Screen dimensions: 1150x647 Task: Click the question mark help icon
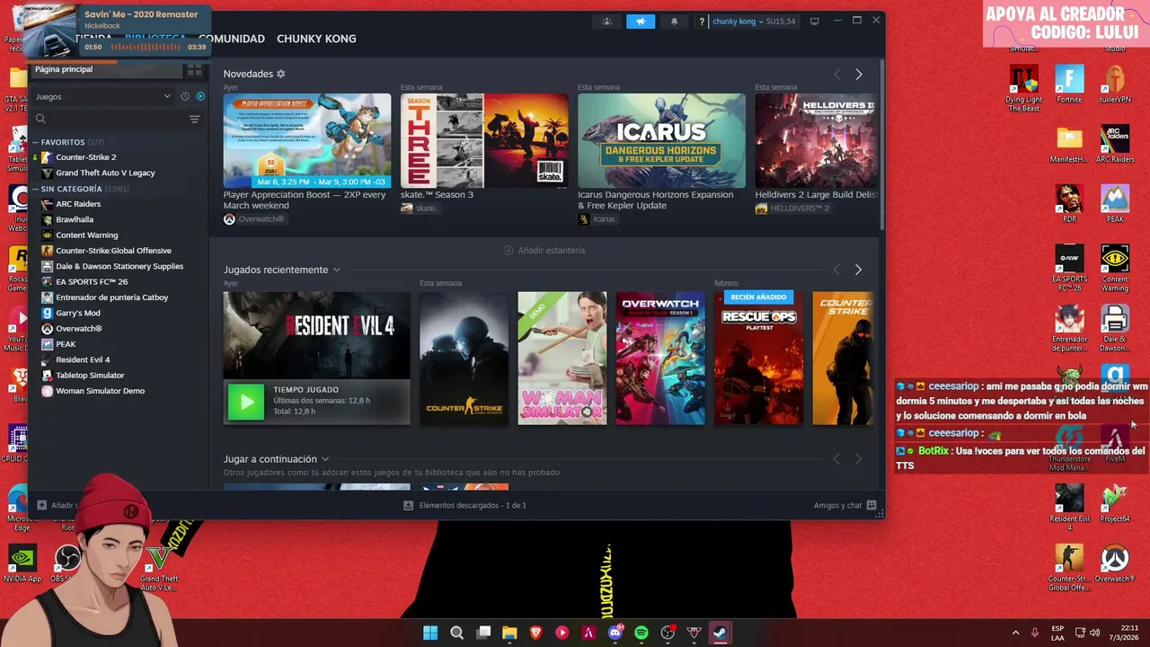point(702,22)
